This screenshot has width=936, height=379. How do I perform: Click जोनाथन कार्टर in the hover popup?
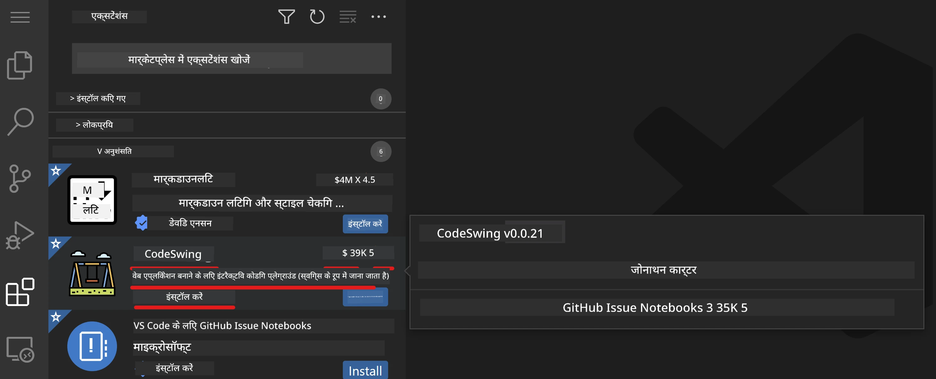point(664,270)
